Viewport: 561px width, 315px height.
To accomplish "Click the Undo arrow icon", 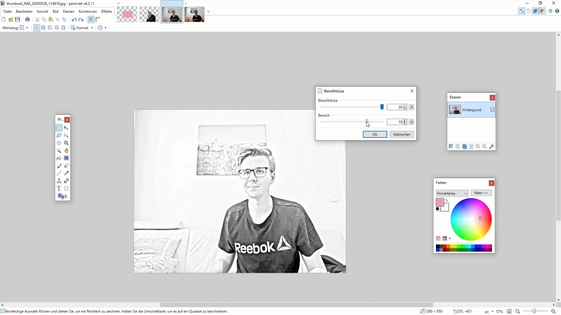I will pyautogui.click(x=74, y=20).
